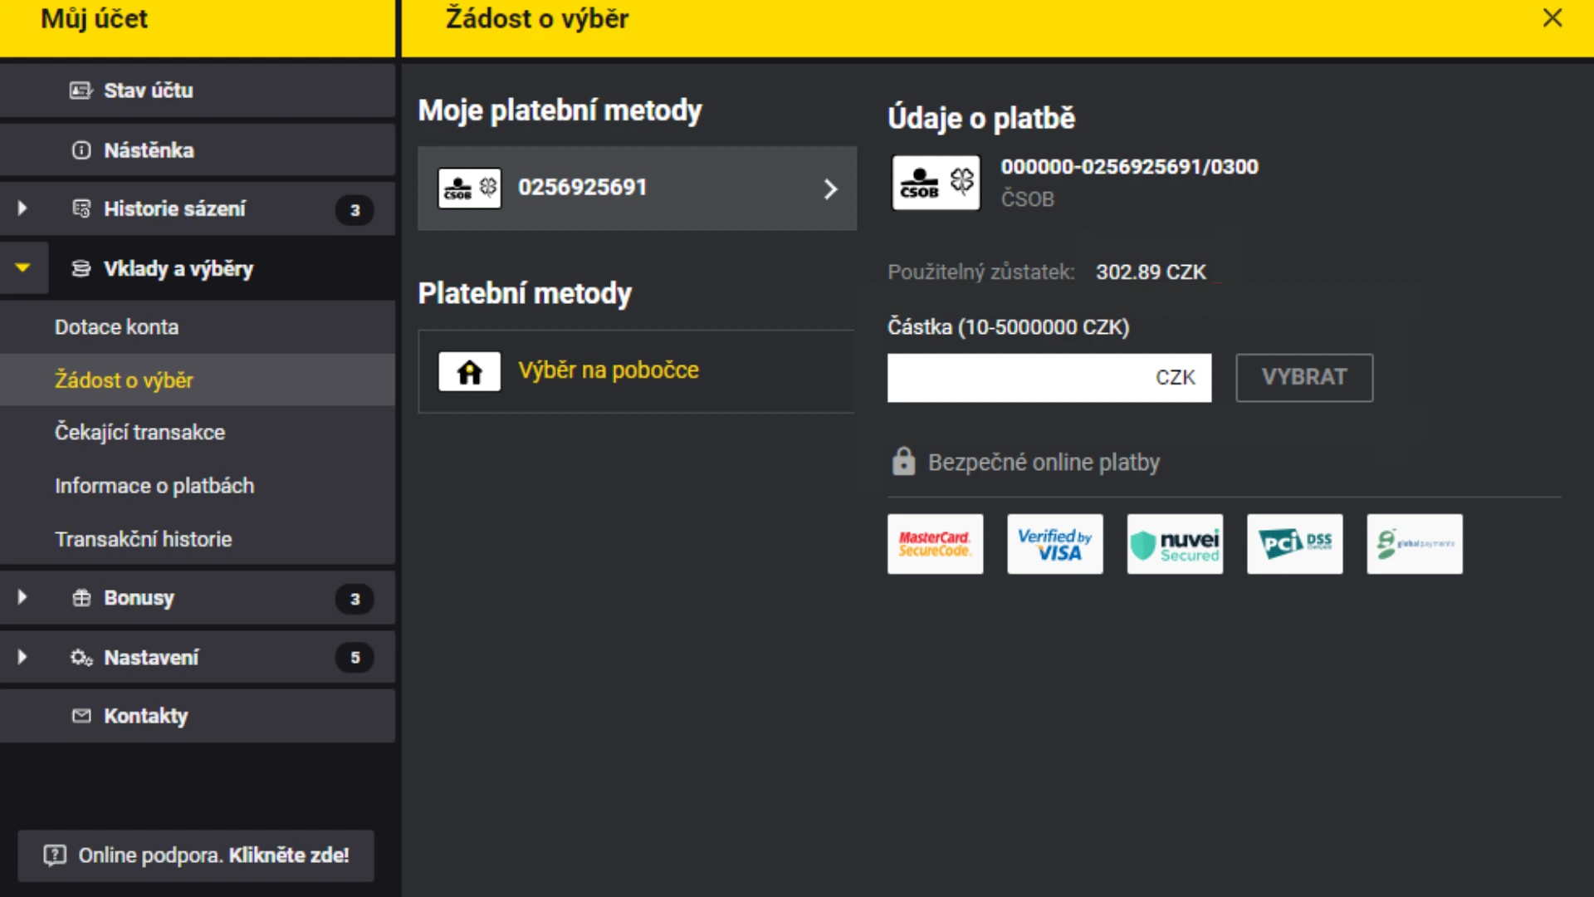Screen dimensions: 1594x897
Task: Expand the Nastavení submenu arrow
Action: click(22, 658)
